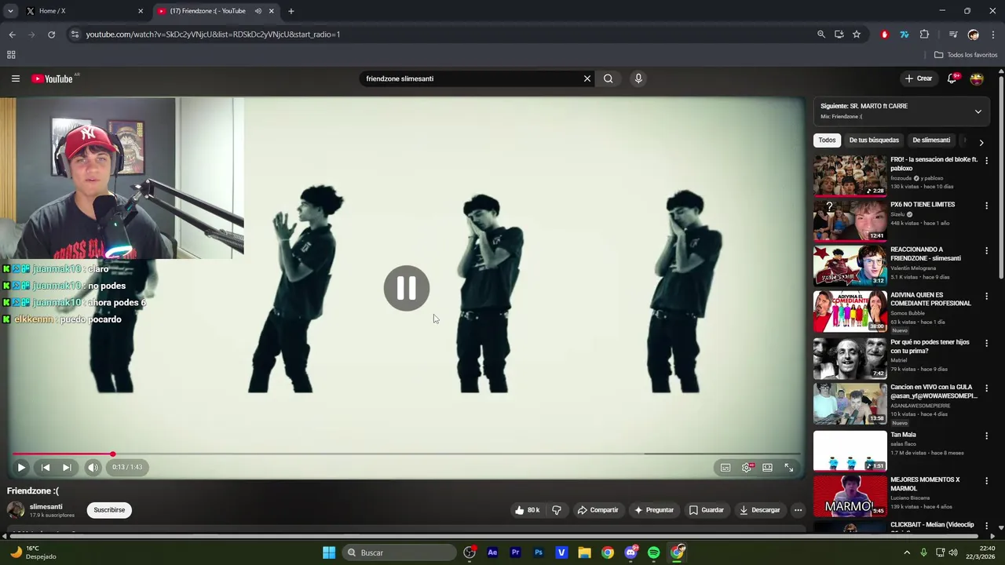
Task: Toggle subtitles in the video player
Action: point(725,467)
